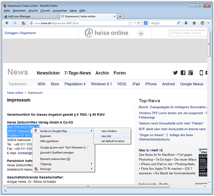Go back with the navigation arrow
The image size is (214, 196).
coord(7,23)
